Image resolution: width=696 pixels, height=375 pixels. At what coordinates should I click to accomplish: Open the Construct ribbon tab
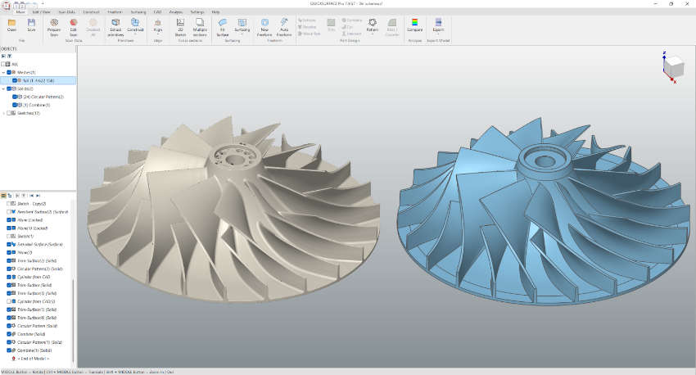coord(91,12)
